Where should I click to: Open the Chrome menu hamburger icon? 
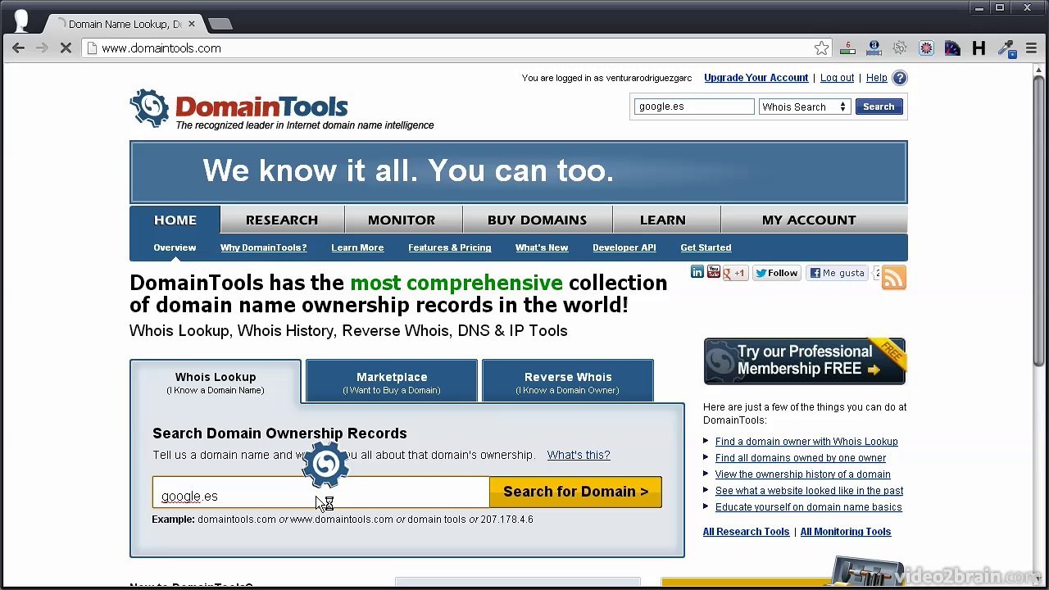(x=1032, y=48)
